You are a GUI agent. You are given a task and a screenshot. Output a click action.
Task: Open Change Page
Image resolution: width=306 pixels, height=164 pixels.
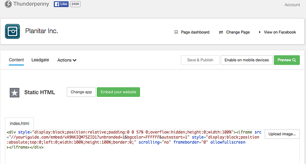pos(238,32)
